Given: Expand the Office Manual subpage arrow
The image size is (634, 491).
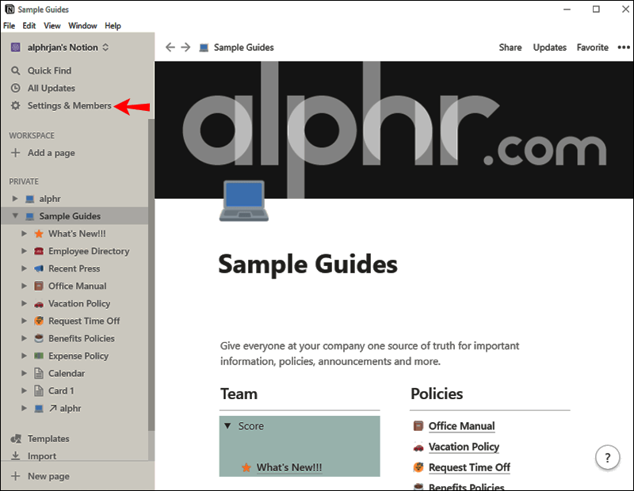Looking at the screenshot, I should coord(25,286).
